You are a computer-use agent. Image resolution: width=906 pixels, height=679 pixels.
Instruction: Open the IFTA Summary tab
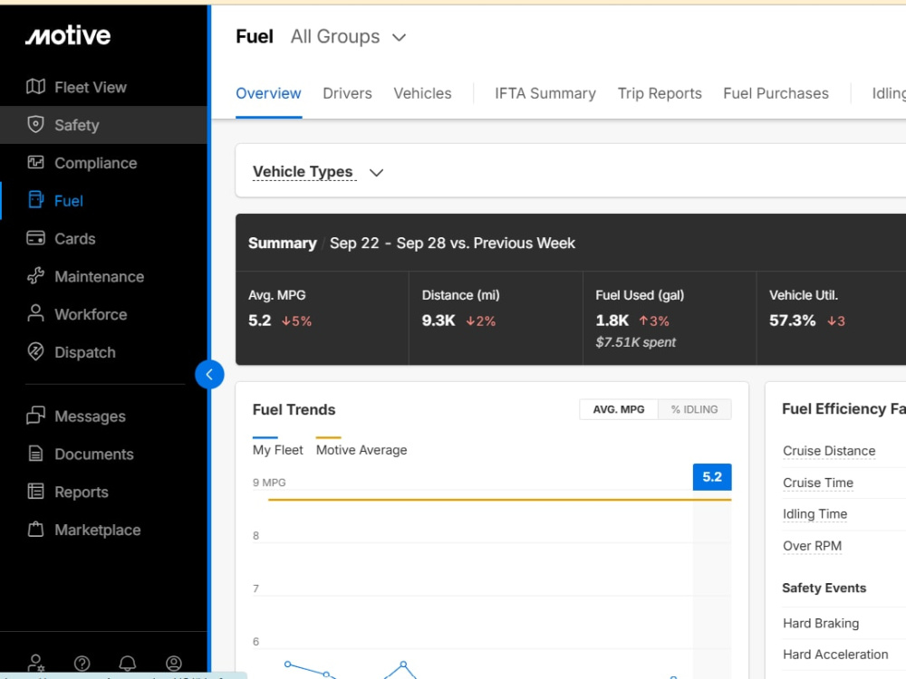tap(545, 93)
